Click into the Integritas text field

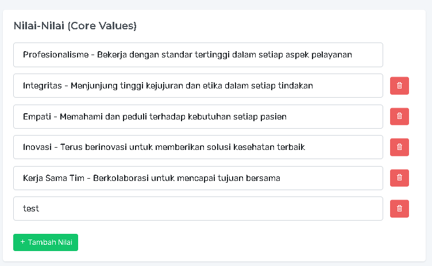[198, 86]
